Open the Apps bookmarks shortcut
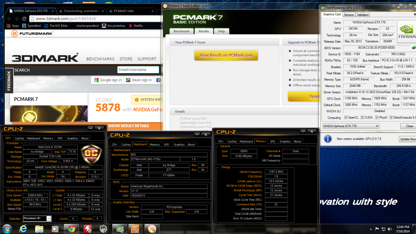 coord(13,26)
